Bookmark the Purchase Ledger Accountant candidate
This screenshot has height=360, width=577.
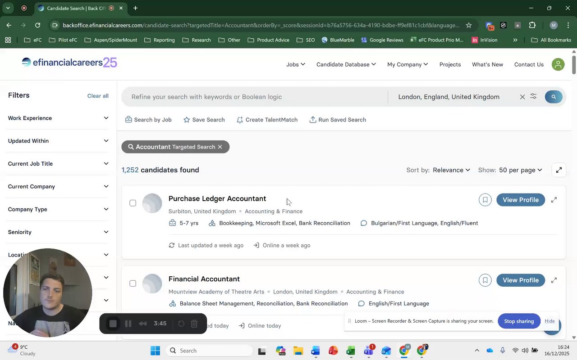485,200
